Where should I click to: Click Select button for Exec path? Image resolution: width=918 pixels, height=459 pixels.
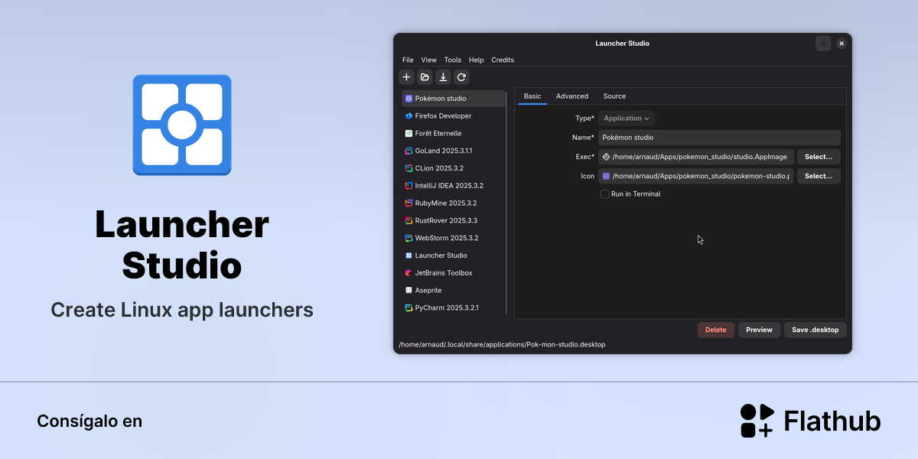(819, 157)
